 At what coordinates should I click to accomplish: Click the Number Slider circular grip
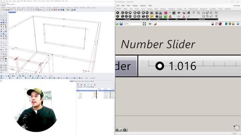[x=160, y=66]
